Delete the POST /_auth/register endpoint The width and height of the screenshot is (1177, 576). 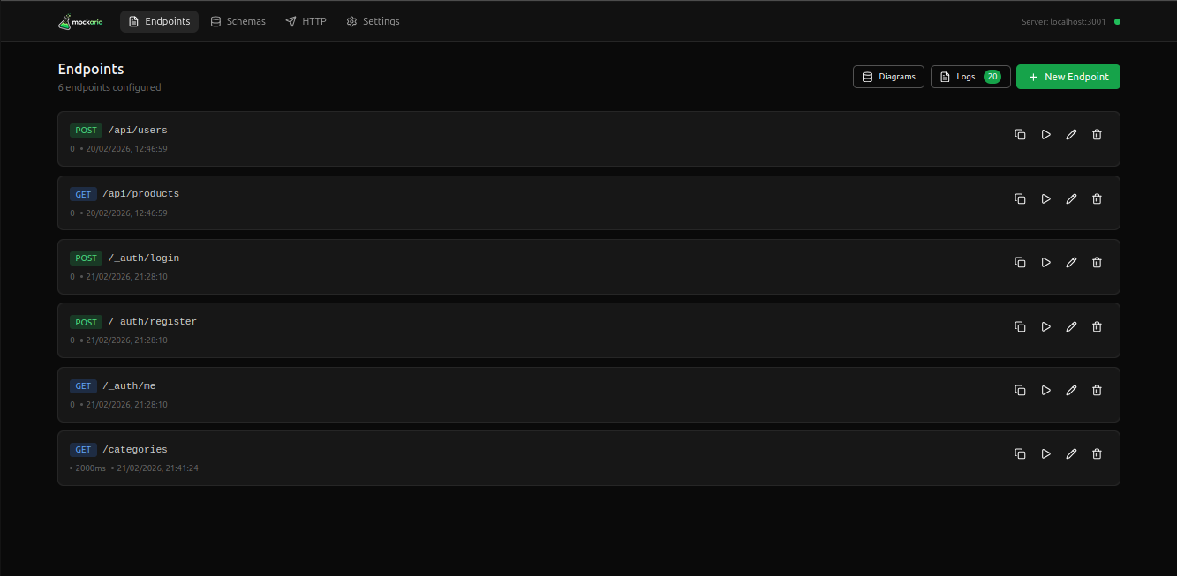click(1097, 326)
